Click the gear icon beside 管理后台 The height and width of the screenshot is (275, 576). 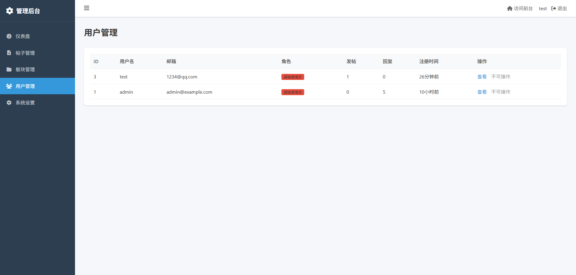10,11
